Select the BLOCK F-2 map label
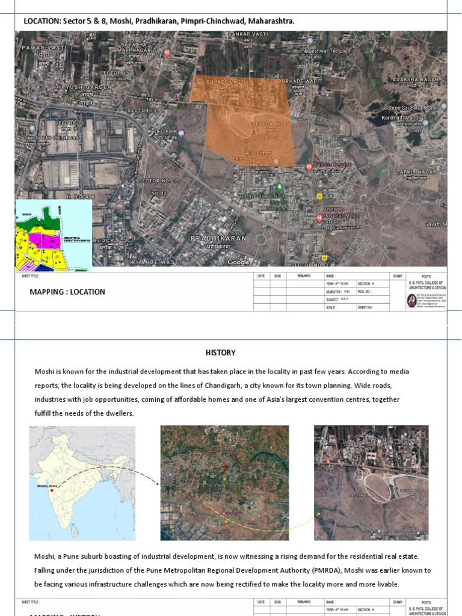This screenshot has width=462, height=616. (111, 241)
